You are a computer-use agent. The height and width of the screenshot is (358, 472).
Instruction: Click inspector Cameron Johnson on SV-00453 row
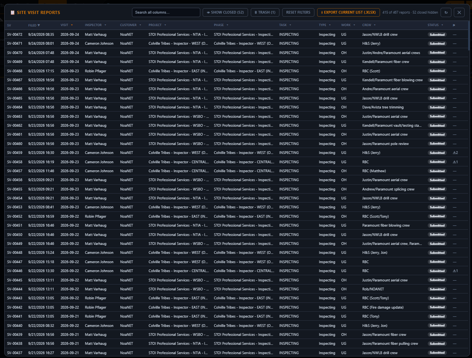pyautogui.click(x=99, y=207)
